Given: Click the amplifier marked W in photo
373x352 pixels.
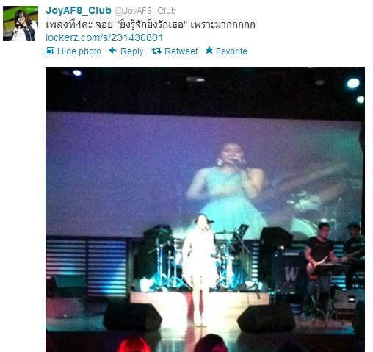Looking at the screenshot, I should click(289, 272).
